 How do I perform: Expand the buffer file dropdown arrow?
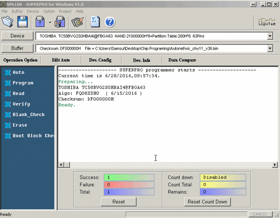coord(269,48)
